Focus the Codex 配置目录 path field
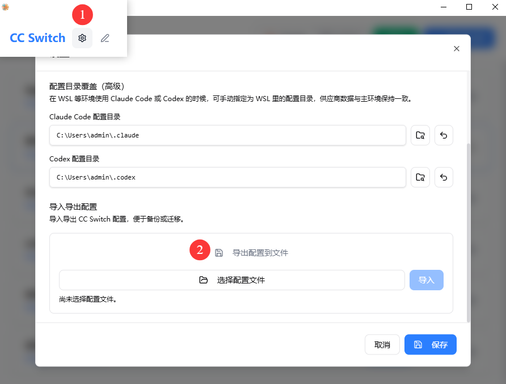This screenshot has height=384, width=506. 227,177
